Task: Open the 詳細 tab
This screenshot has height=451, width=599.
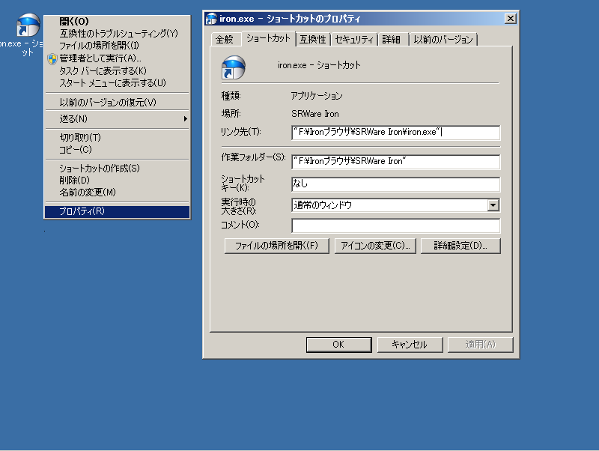Action: coord(392,40)
